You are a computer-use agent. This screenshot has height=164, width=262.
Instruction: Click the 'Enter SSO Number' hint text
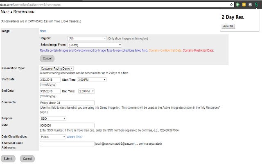(109, 130)
